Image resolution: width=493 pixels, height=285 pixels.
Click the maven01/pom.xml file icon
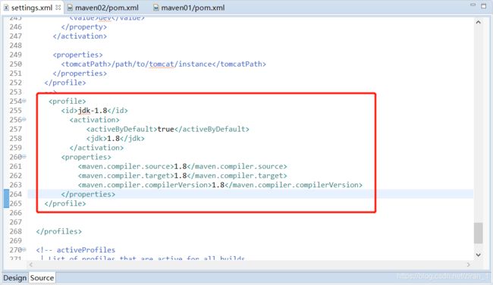point(156,8)
